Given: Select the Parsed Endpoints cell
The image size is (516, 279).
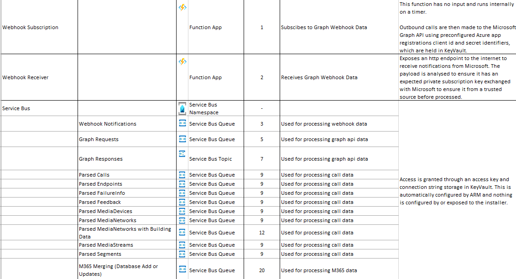Looking at the screenshot, I should tap(127, 184).
